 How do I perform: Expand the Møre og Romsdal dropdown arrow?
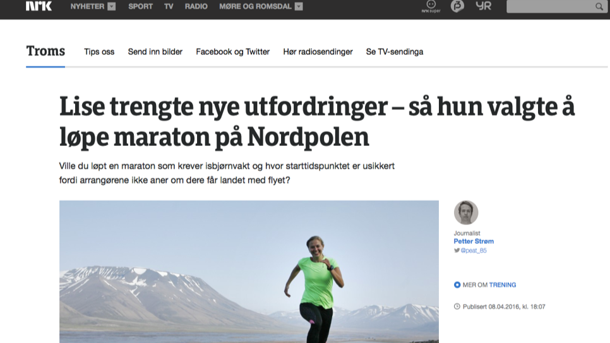299,6
